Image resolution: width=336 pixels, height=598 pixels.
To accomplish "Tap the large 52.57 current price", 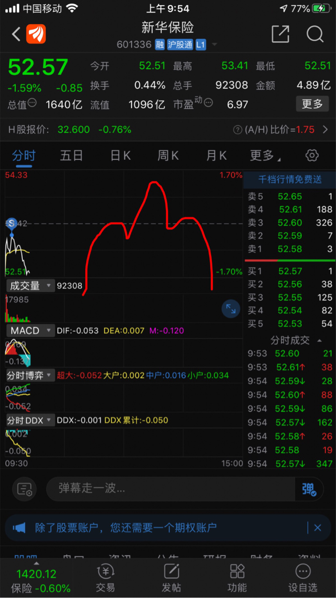I will point(38,67).
